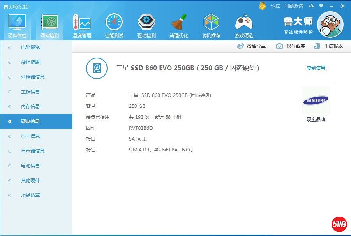Open the 硬件体检 hardware checkup tool
Viewport: 351px width, 236px height.
(x=17, y=26)
